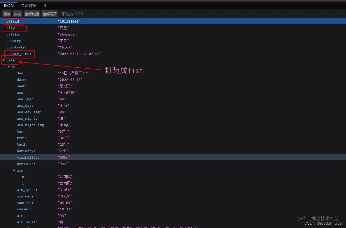Select the week key
Screen dimensions: 346x228
22,86
